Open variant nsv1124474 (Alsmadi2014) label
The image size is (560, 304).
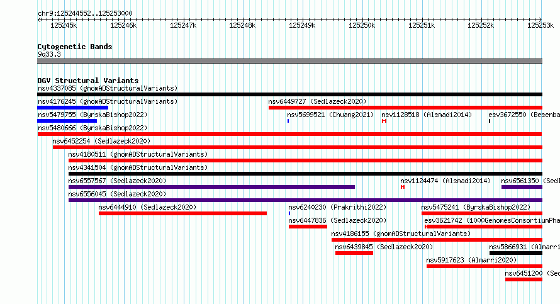[x=445, y=181]
